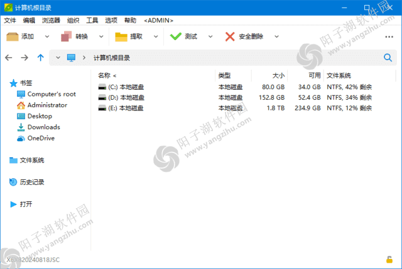Select the Bookmarks (书签) star section
402x269 pixels.
21,83
